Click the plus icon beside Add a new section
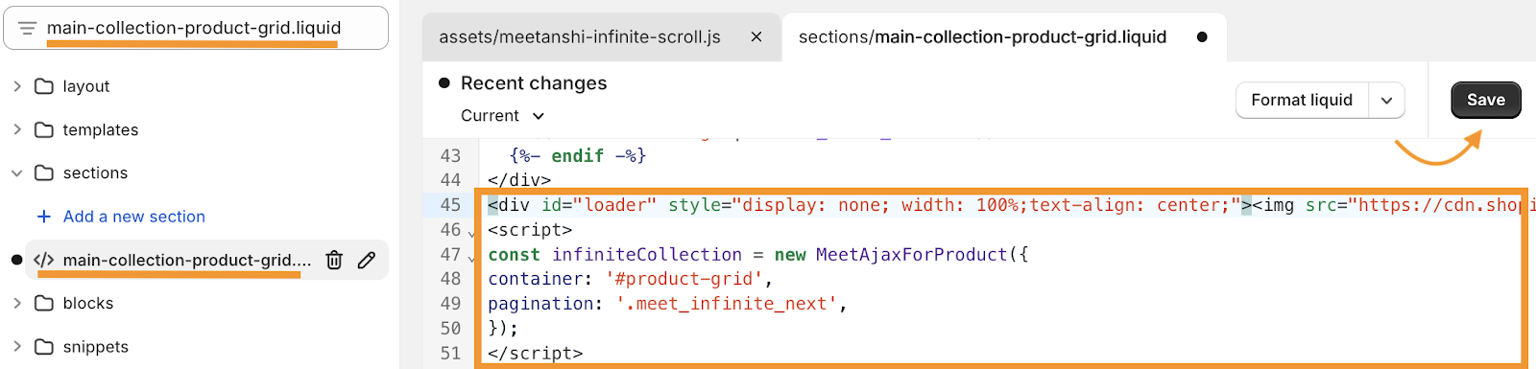The height and width of the screenshot is (369, 1536). (x=43, y=217)
